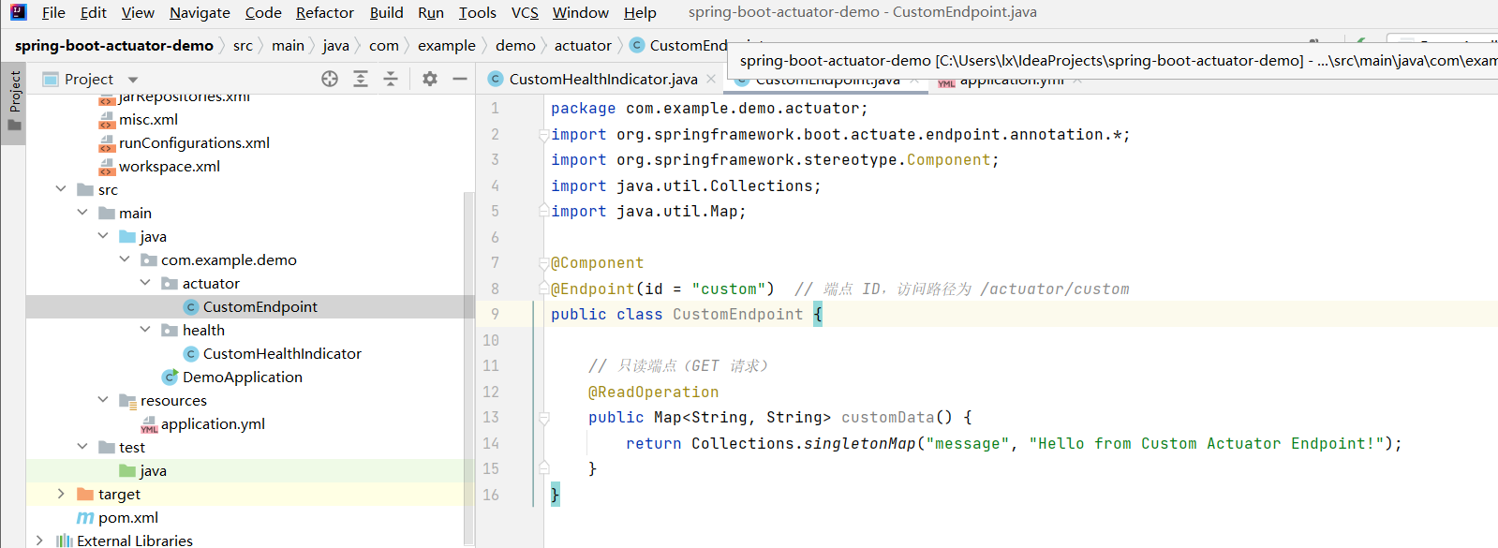Toggle the Project side tool window tab
This screenshot has width=1498, height=548.
coord(14,102)
